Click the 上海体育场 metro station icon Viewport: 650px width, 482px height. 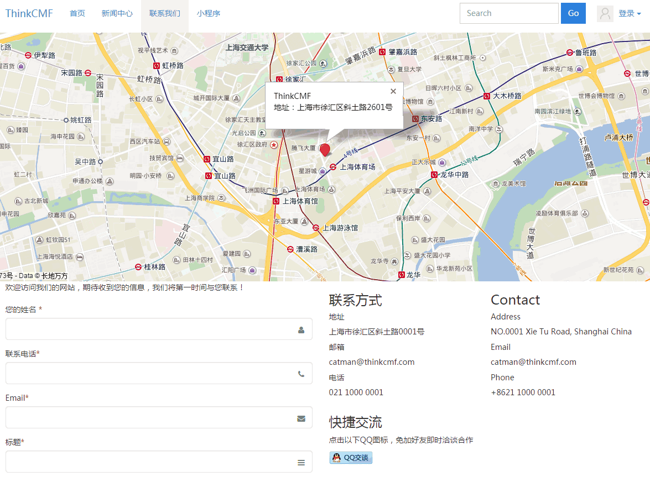coord(333,167)
